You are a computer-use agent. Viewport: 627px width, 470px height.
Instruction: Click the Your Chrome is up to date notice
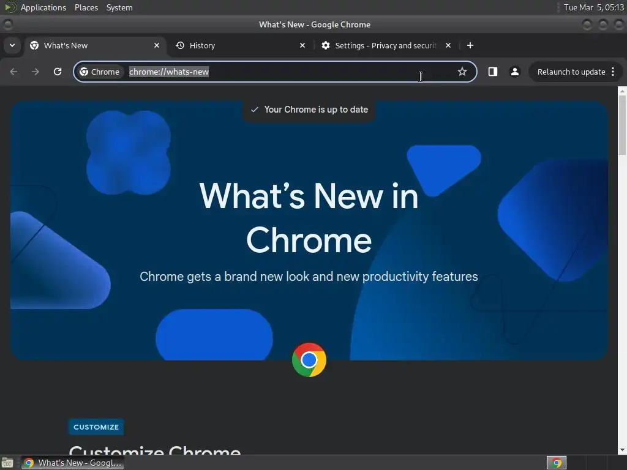(x=309, y=110)
